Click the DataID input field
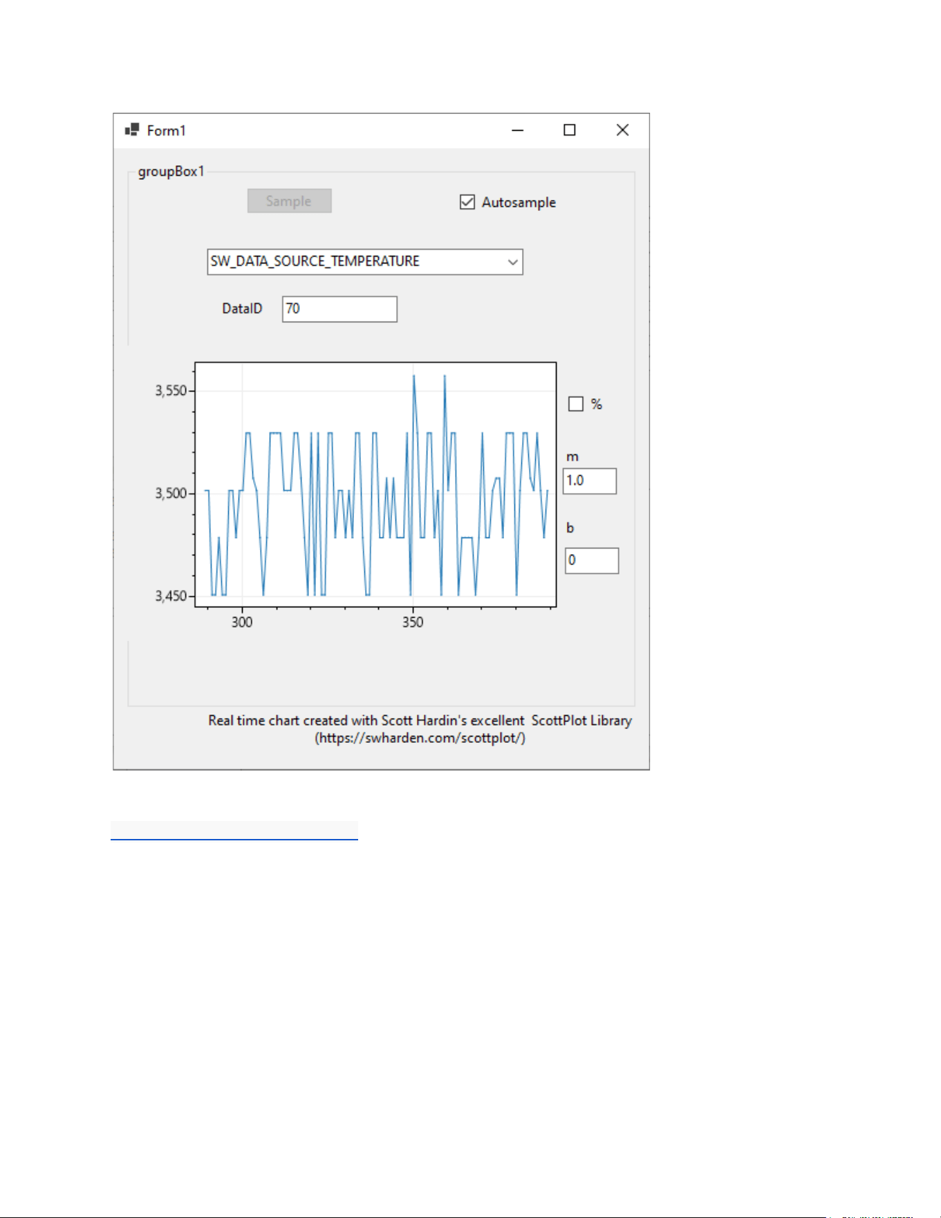The height and width of the screenshot is (1218, 941). 339,309
